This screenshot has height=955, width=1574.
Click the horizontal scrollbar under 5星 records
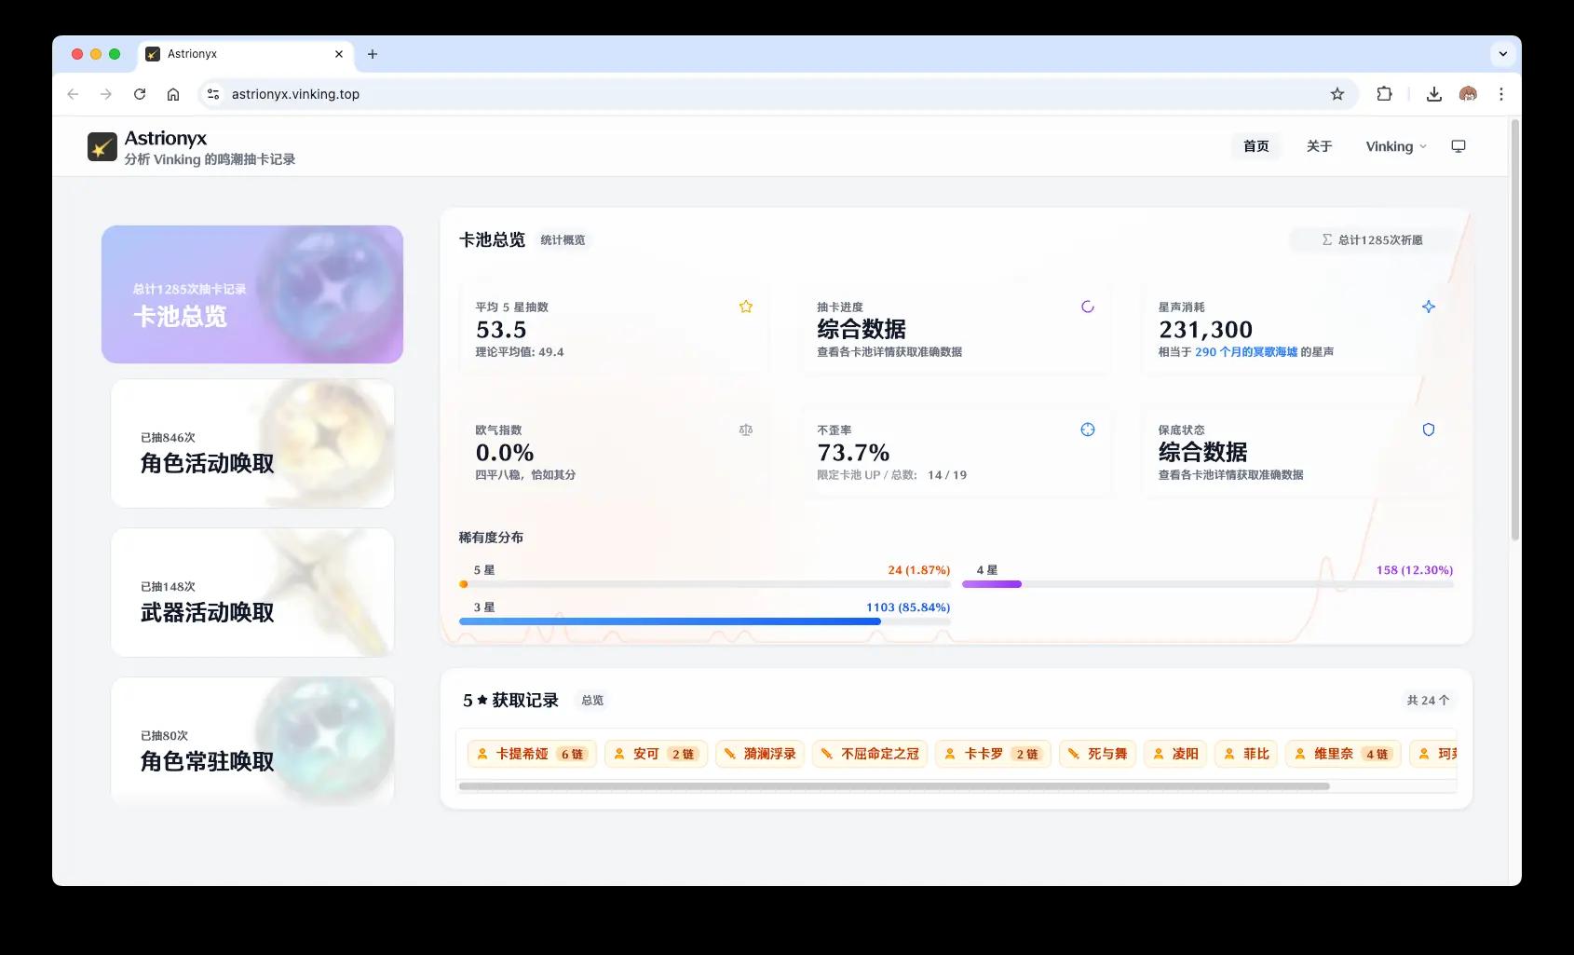click(894, 786)
